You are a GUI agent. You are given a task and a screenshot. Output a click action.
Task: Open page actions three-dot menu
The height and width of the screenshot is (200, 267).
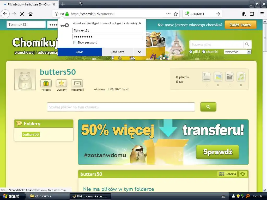click(168, 14)
